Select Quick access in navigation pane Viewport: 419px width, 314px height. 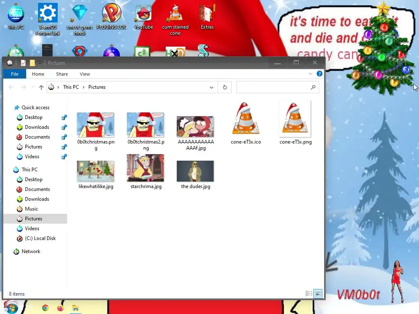tap(36, 108)
